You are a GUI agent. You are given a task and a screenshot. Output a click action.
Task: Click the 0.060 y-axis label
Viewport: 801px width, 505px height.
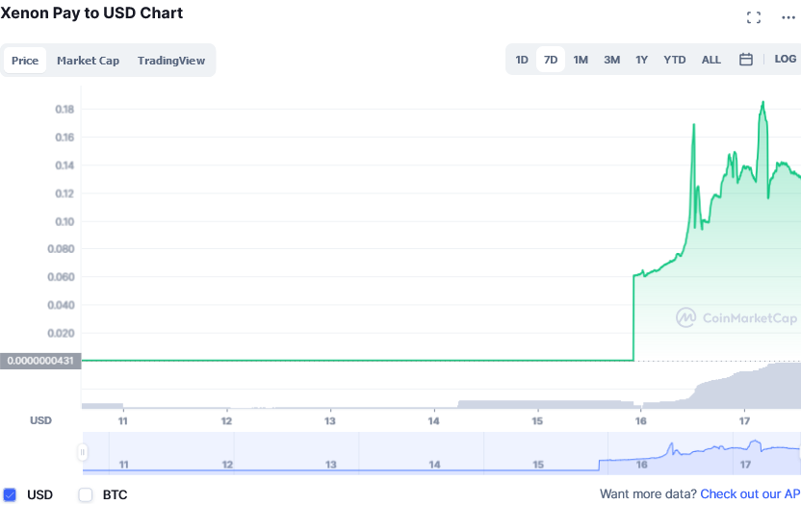(61, 277)
